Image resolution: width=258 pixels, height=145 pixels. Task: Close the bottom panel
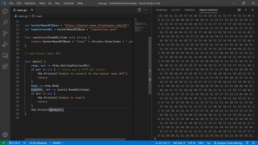click(x=253, y=10)
